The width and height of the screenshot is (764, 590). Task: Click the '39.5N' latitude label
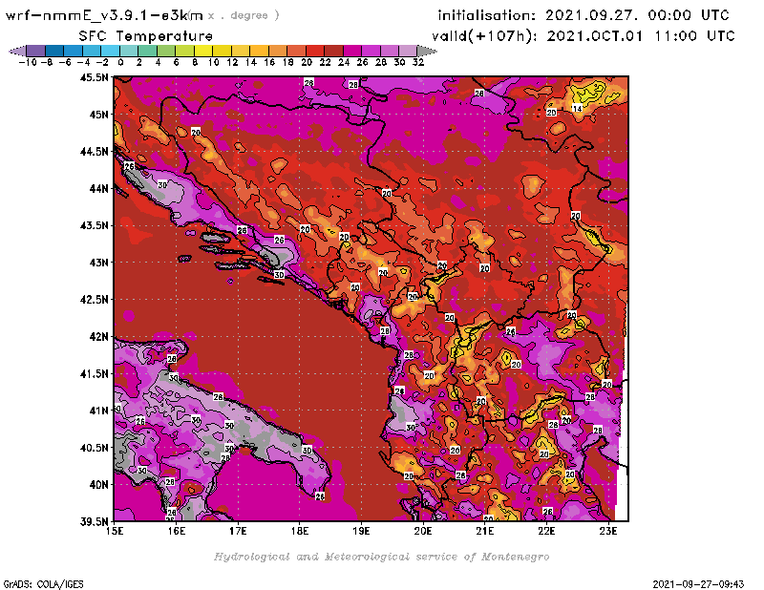click(94, 522)
